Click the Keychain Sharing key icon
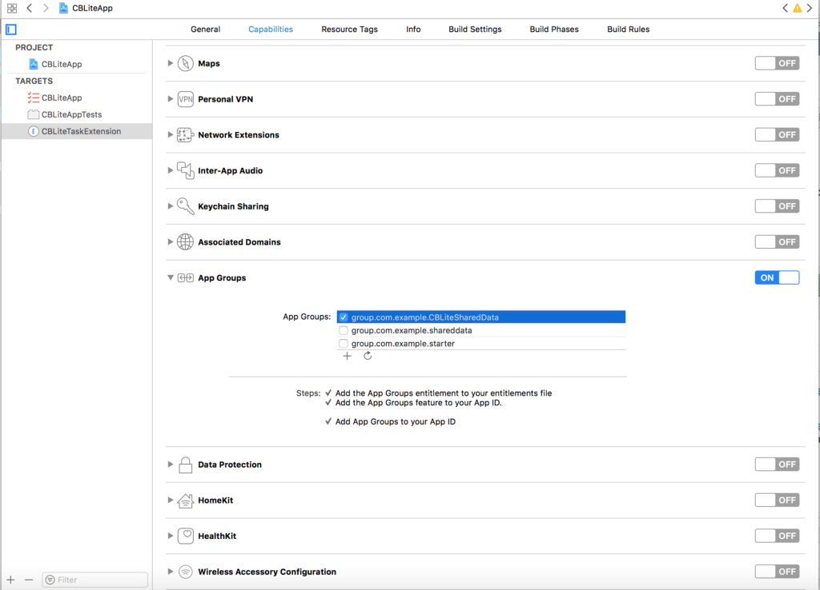This screenshot has width=820, height=590. point(186,205)
